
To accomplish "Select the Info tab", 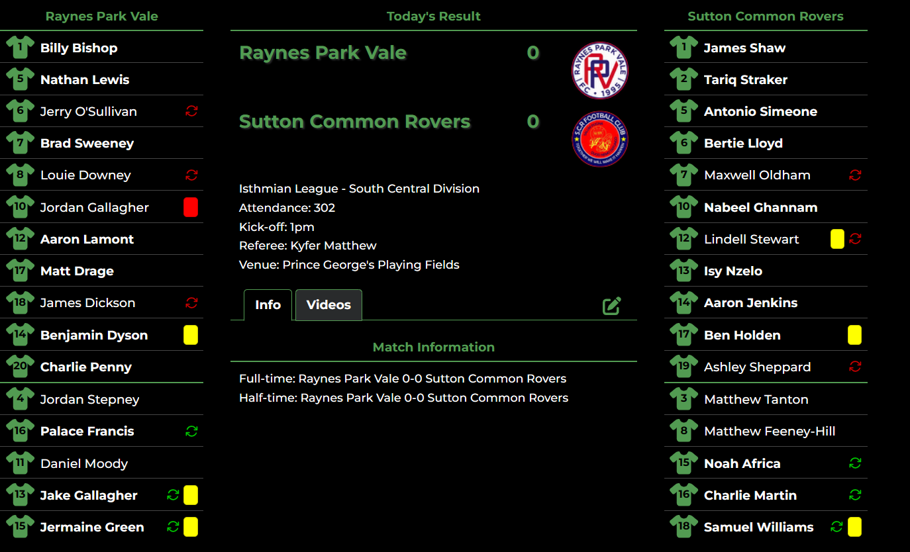I will (x=268, y=305).
